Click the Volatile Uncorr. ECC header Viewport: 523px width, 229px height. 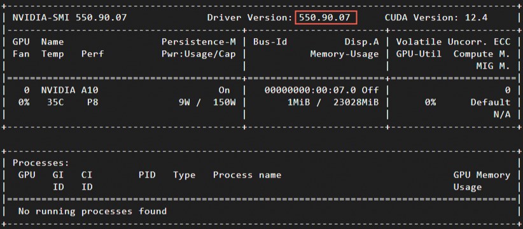(x=453, y=42)
